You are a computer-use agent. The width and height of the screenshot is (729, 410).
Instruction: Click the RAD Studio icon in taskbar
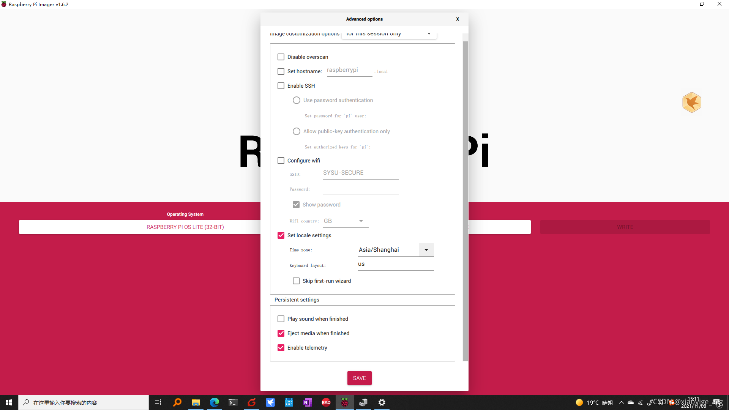click(x=326, y=402)
